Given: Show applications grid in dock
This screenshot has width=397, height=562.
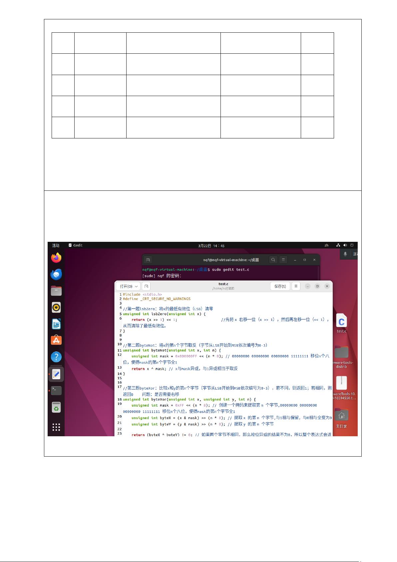Looking at the screenshot, I should (x=56, y=427).
